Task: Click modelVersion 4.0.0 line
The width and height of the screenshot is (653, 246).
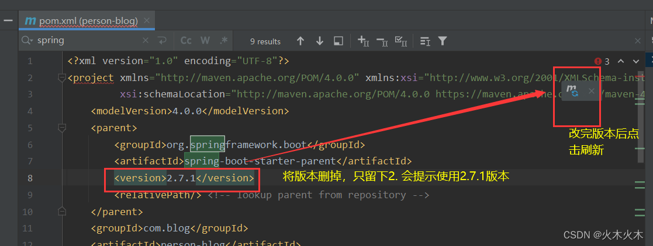Action: 190,111
